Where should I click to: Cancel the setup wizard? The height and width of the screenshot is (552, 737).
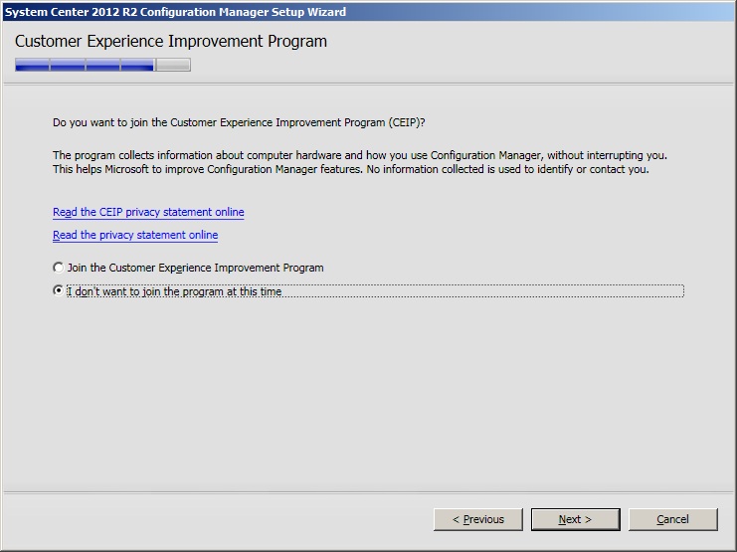click(x=672, y=519)
